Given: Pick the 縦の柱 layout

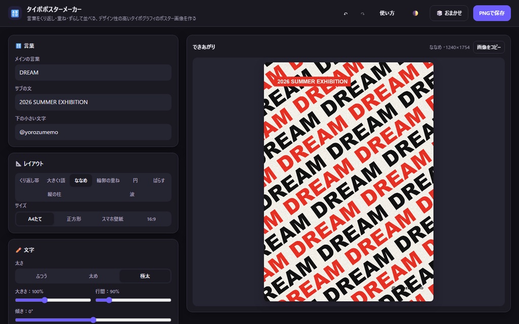Looking at the screenshot, I should pyautogui.click(x=54, y=194).
